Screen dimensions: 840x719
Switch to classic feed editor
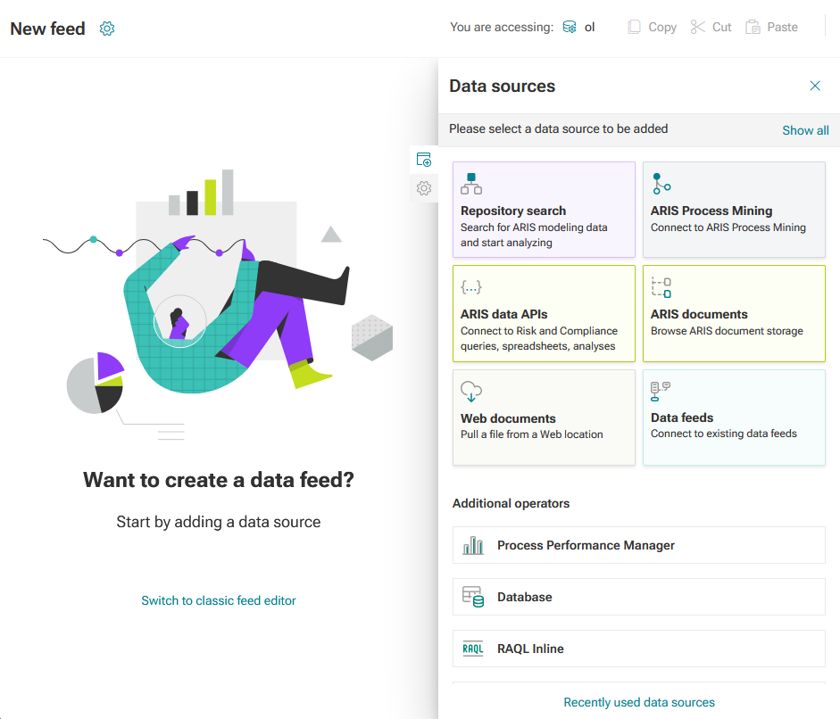(218, 600)
